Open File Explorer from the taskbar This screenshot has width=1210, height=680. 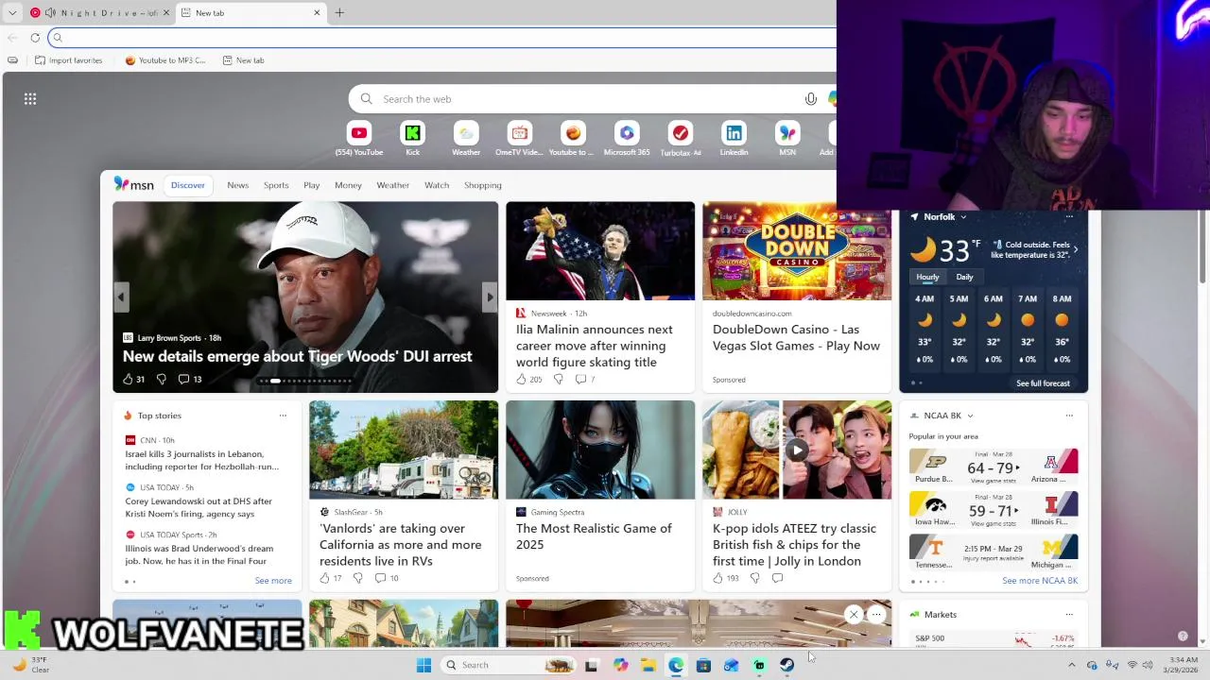tap(648, 665)
